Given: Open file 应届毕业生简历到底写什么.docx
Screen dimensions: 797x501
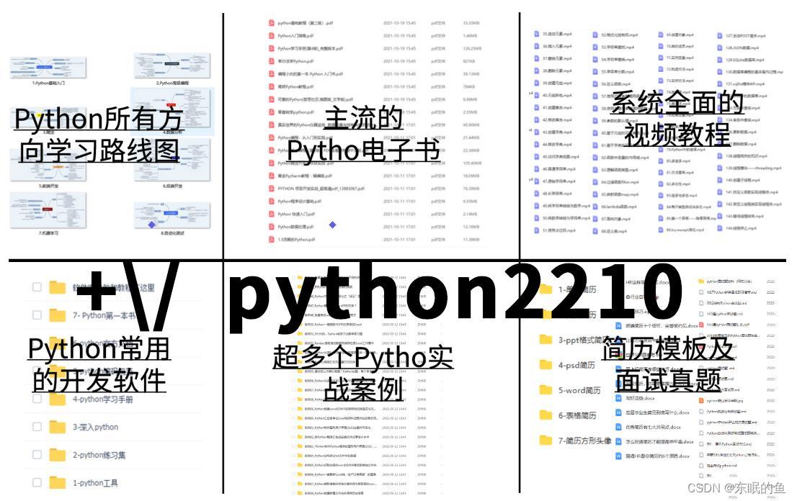Looking at the screenshot, I should tap(658, 413).
